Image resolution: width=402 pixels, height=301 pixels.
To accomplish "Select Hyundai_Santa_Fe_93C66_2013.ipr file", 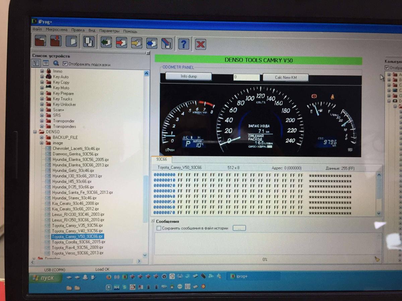I will coord(82,192).
